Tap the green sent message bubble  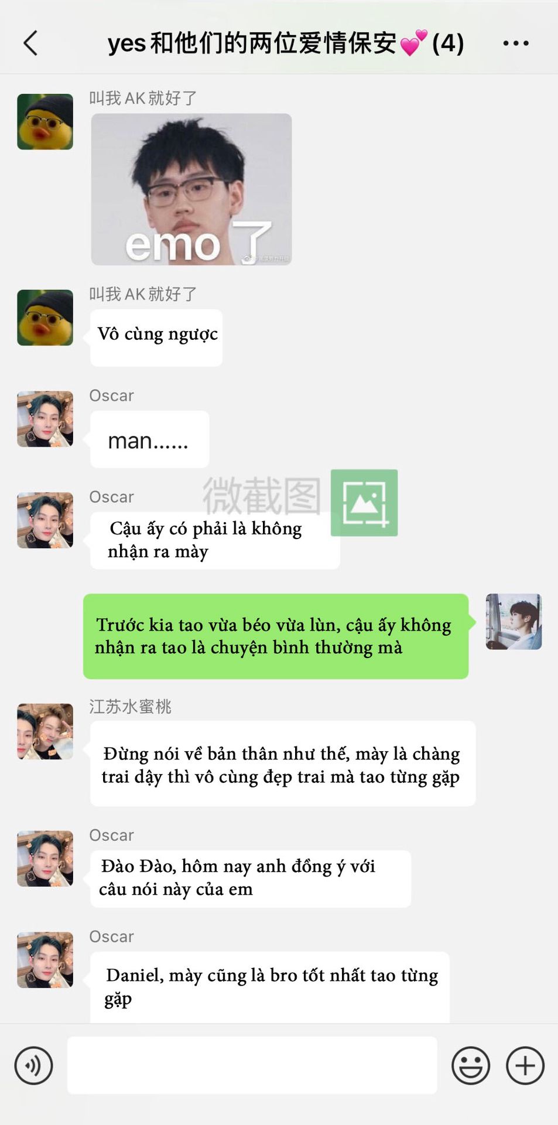pos(276,636)
